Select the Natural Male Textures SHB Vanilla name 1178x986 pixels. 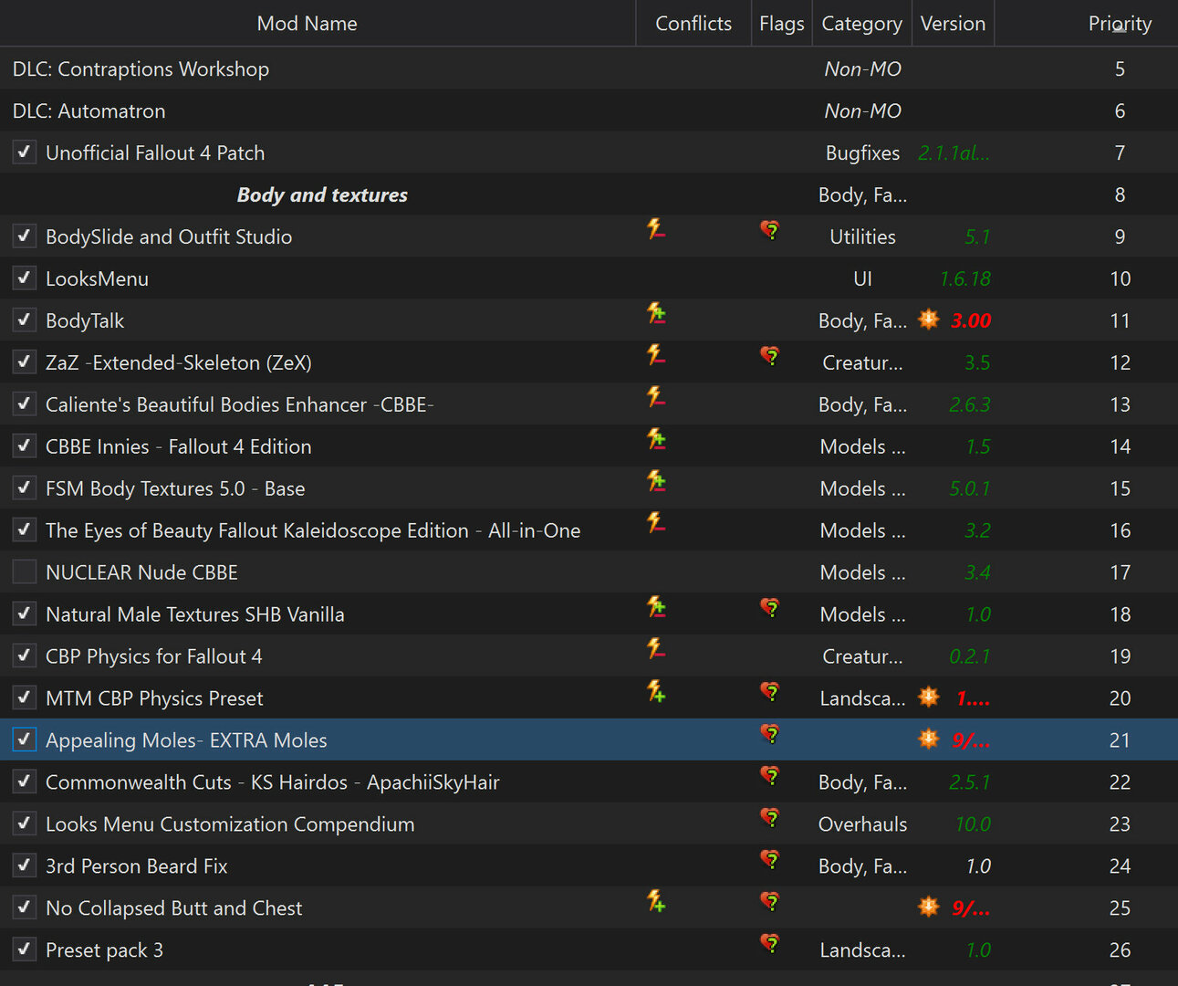[195, 614]
